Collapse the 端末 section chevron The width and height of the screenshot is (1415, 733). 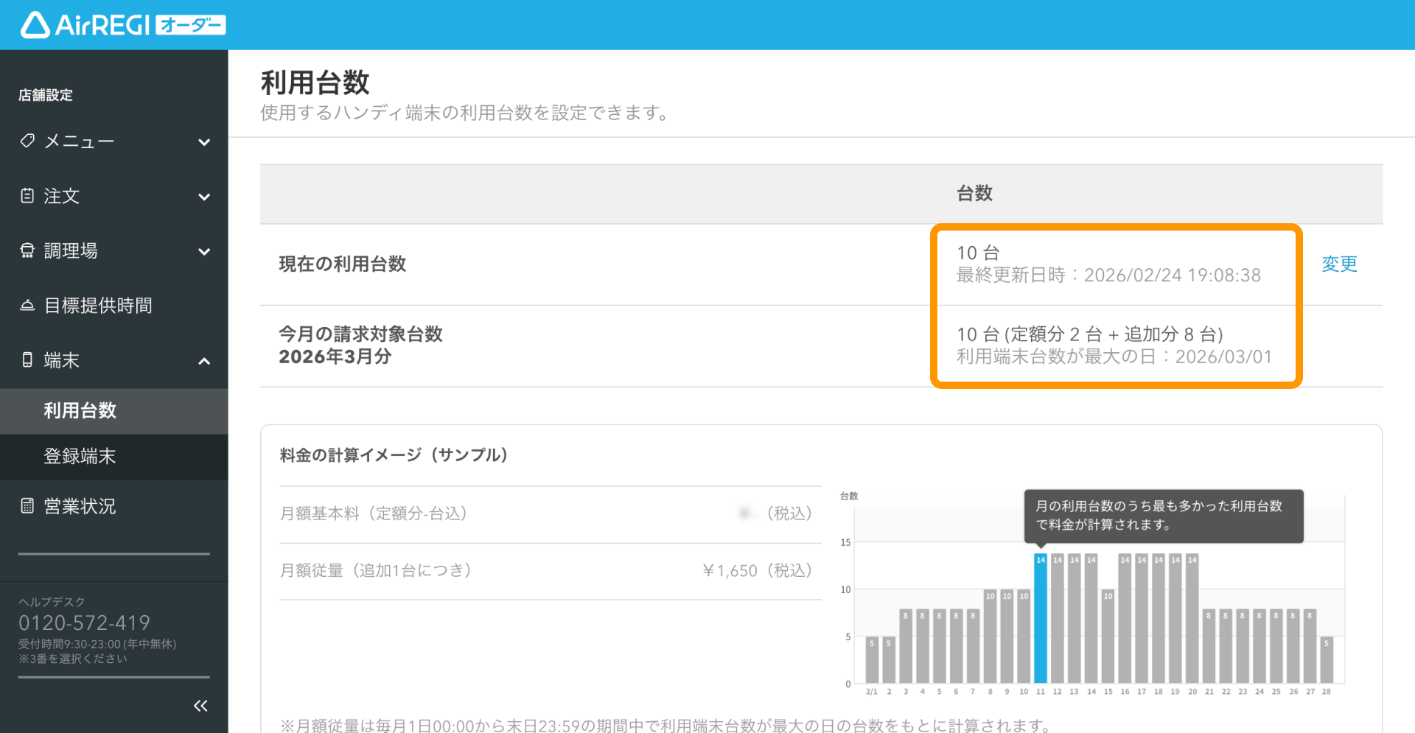click(x=204, y=361)
